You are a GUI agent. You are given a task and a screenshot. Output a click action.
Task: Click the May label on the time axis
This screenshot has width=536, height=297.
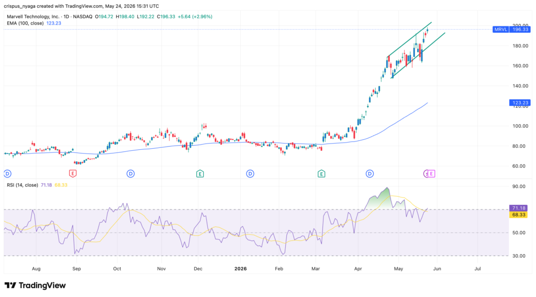pos(398,269)
